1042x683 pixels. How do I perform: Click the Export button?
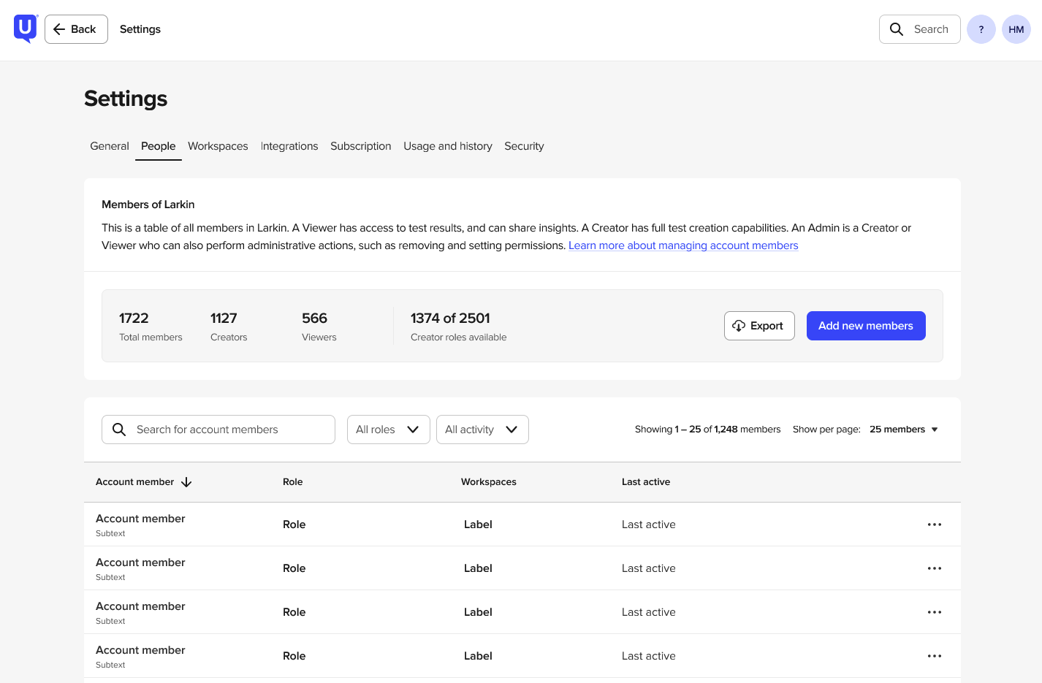pyautogui.click(x=758, y=326)
